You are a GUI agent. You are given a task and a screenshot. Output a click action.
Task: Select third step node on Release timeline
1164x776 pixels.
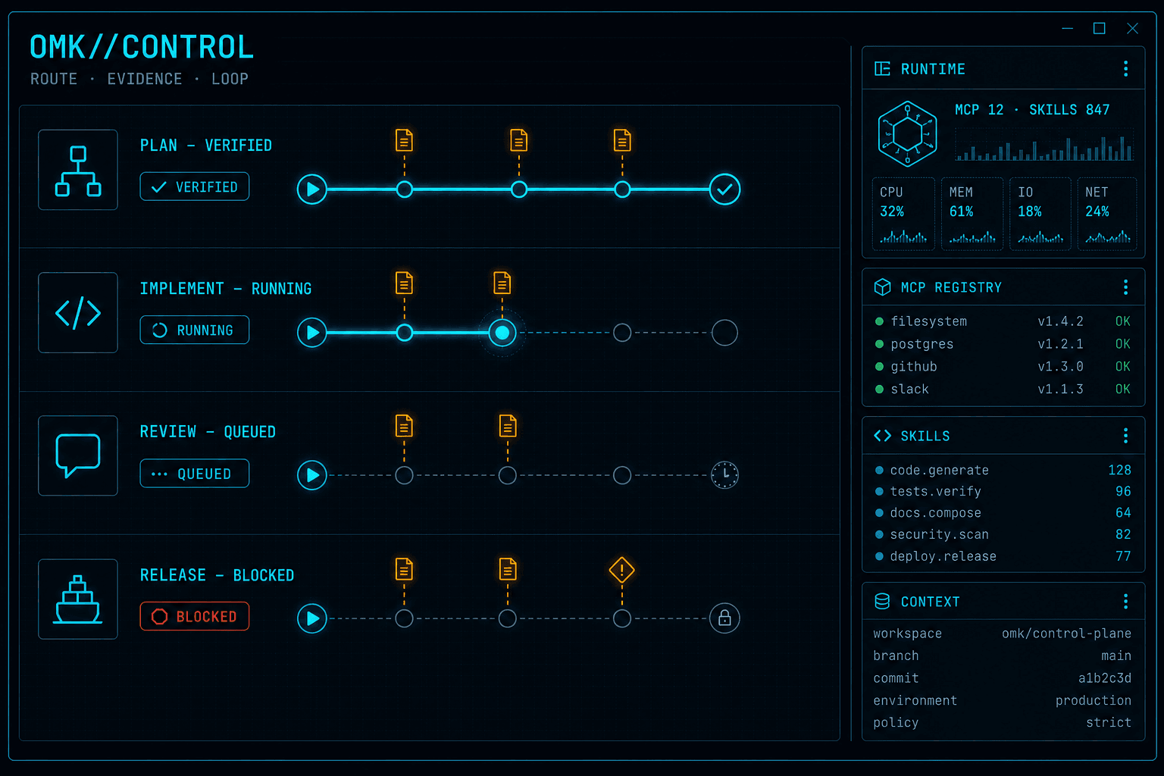[x=622, y=618]
